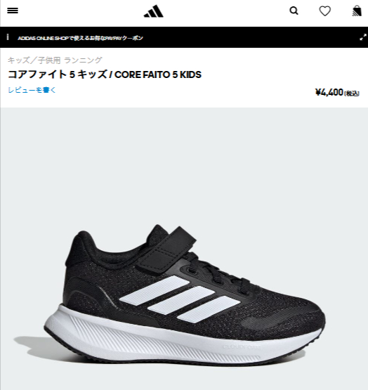Screen dimensions: 368x390
Task: Click the (税込) tax-included label
Action: pyautogui.click(x=352, y=93)
